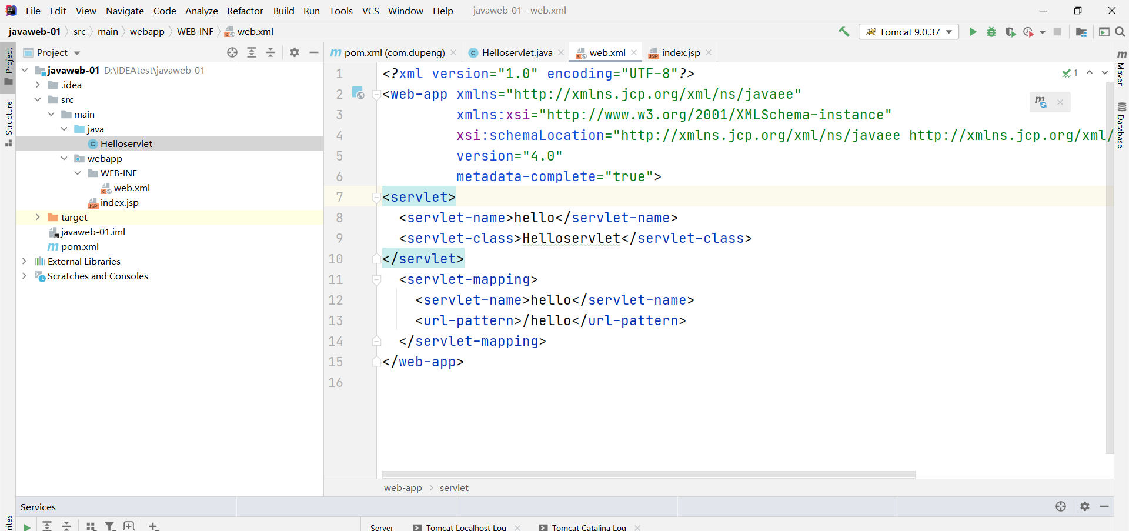The image size is (1129, 531).
Task: Hide the Project tool window
Action: pyautogui.click(x=314, y=52)
